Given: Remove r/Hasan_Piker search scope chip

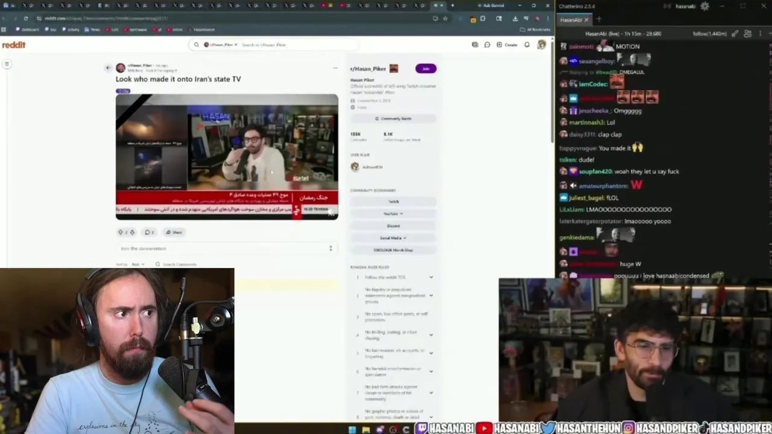Looking at the screenshot, I should tap(235, 45).
